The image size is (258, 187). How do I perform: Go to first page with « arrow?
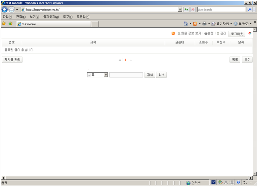120,60
